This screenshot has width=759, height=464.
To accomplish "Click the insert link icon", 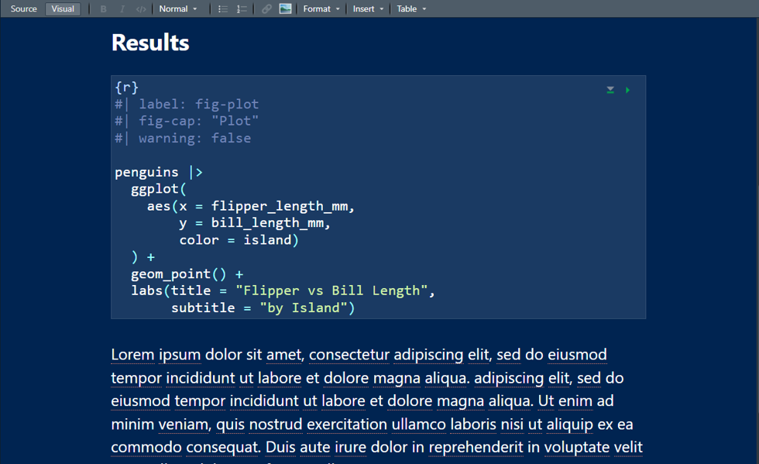I will [x=266, y=9].
